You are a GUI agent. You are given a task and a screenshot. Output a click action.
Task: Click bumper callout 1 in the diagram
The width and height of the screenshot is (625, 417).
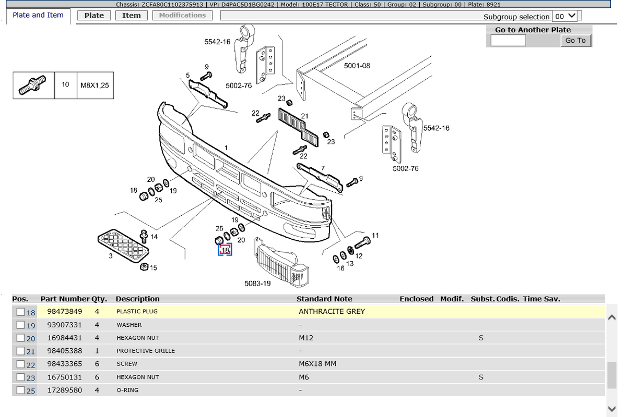(226, 148)
